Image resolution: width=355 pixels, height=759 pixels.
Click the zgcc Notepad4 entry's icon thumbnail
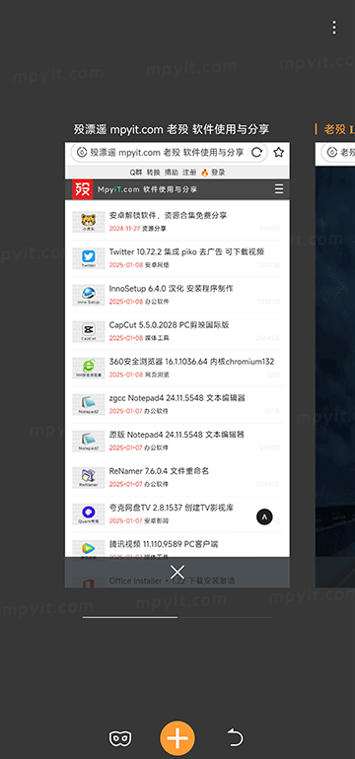(x=89, y=404)
